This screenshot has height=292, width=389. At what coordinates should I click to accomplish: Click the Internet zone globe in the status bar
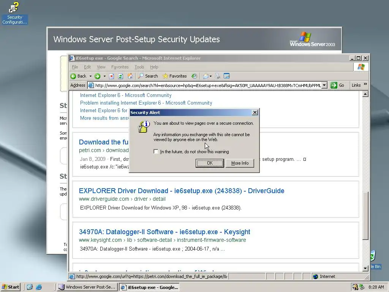[316, 276]
